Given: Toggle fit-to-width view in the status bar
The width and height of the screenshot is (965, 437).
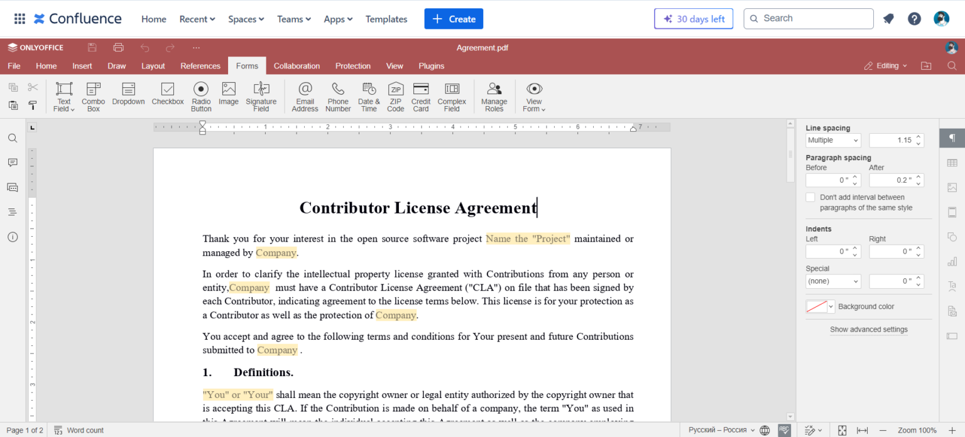Looking at the screenshot, I should (x=862, y=430).
